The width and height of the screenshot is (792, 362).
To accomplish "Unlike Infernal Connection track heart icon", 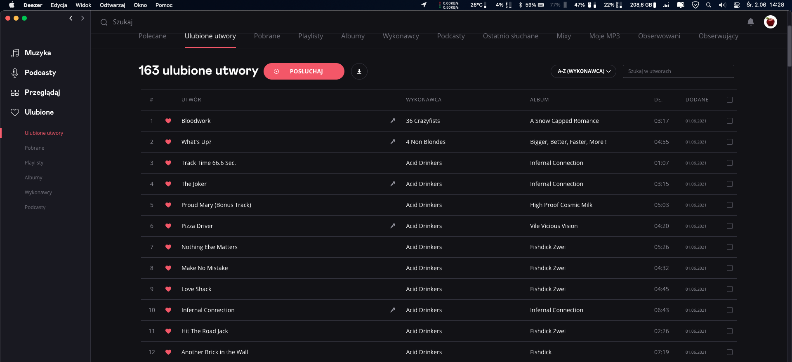I will pos(168,310).
